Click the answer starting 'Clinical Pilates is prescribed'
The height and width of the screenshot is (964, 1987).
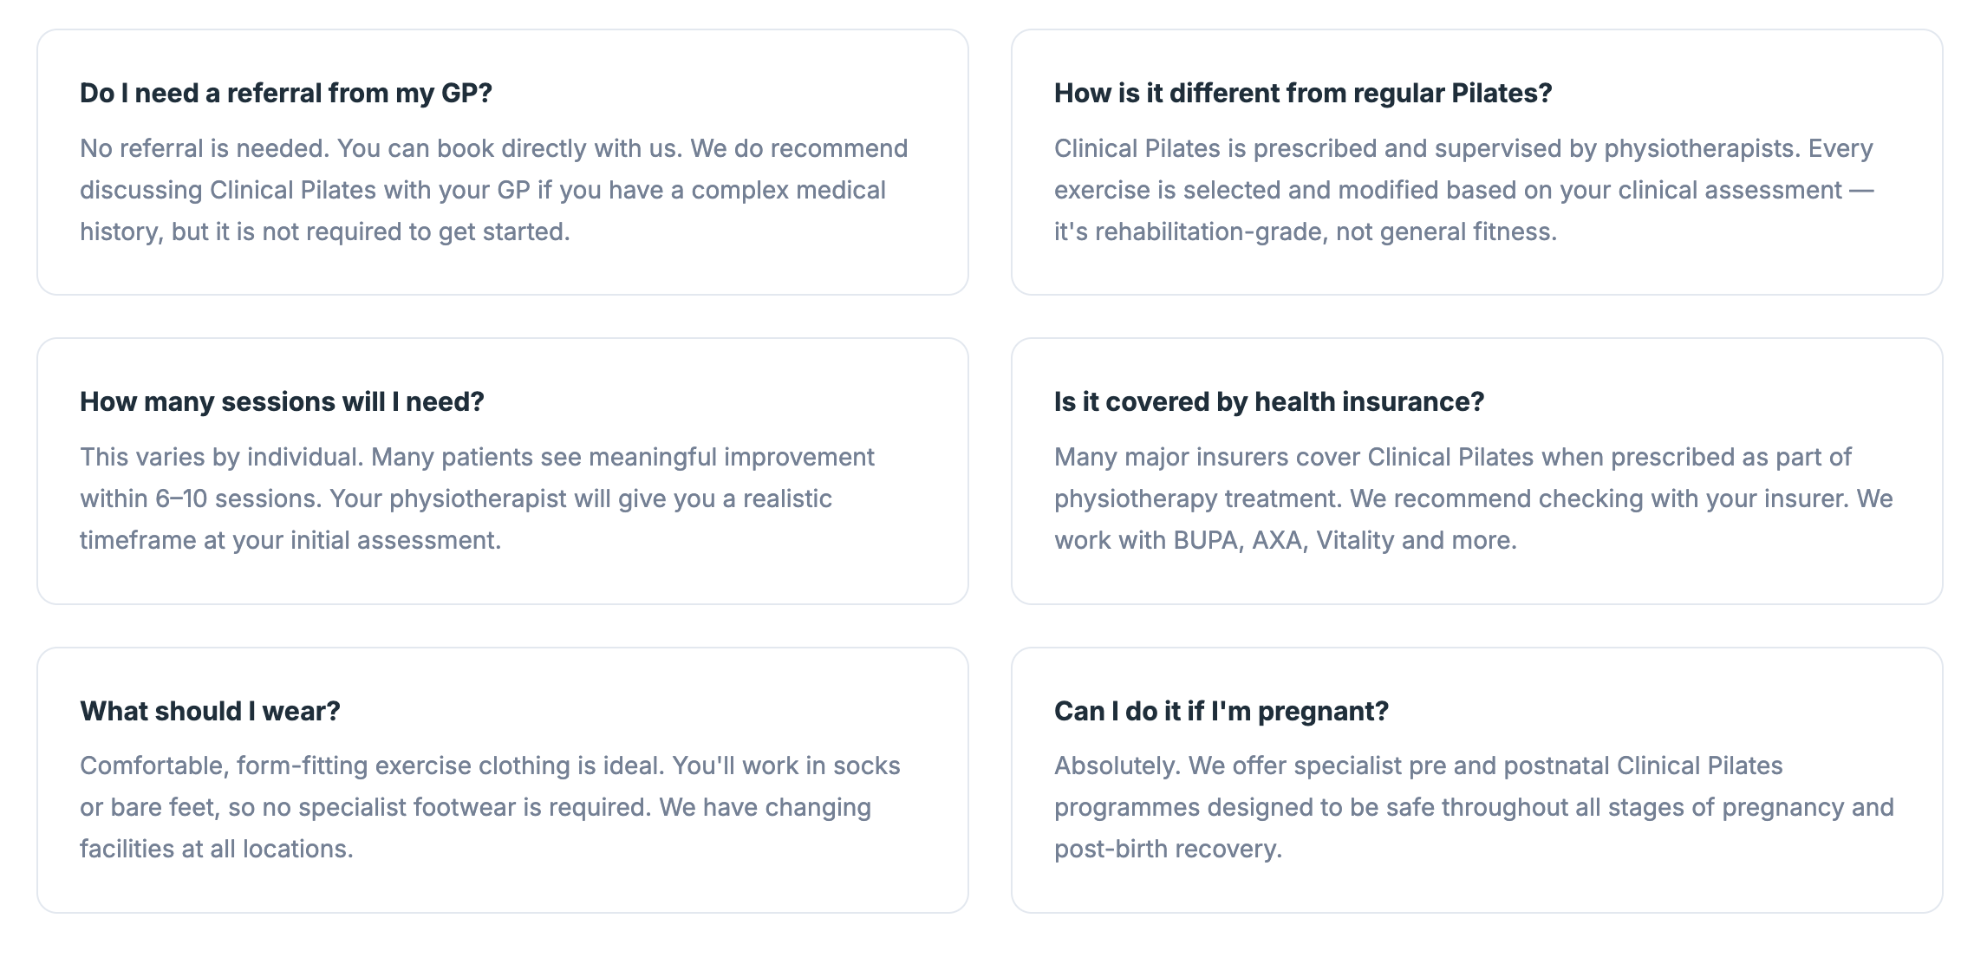1463,190
